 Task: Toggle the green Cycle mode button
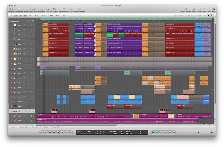(x=157, y=132)
